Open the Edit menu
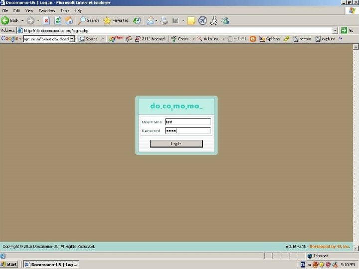This screenshot has height=269, width=359. (x=16, y=10)
